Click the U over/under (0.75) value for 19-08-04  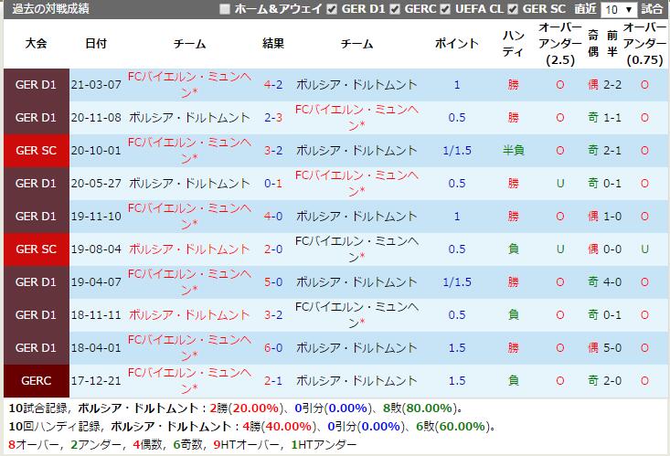644,249
